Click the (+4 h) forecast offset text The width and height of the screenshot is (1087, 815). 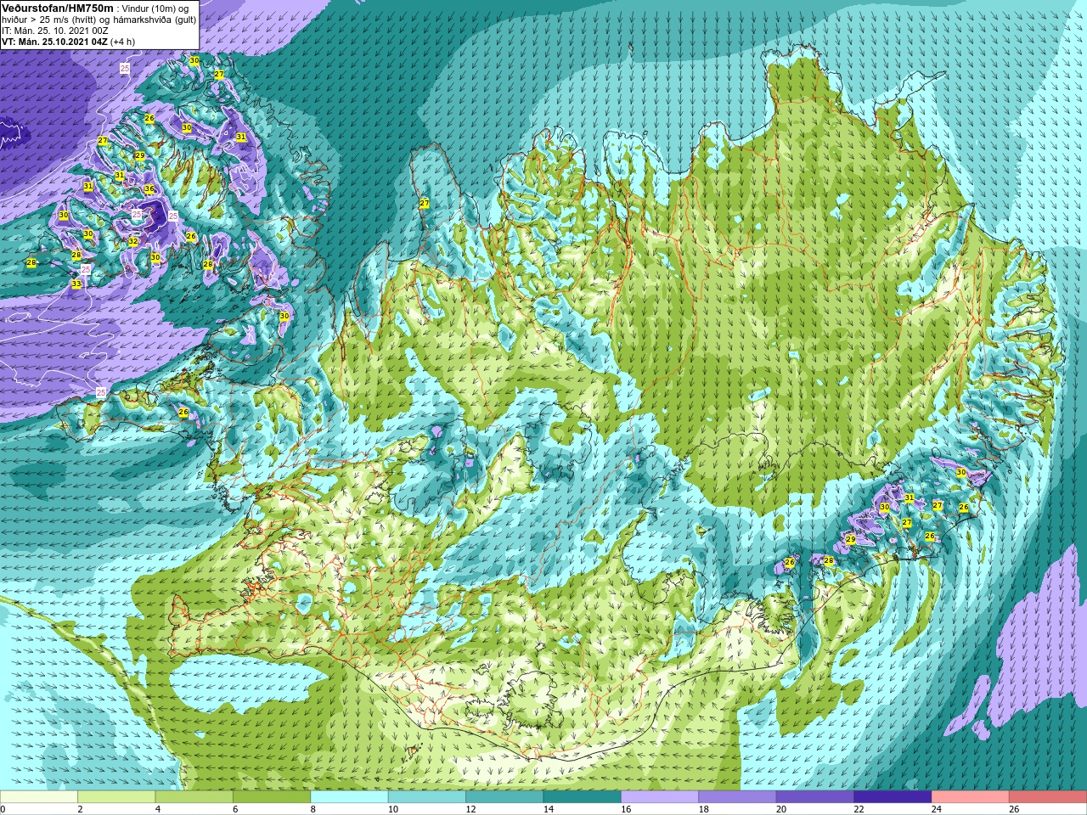pyautogui.click(x=122, y=42)
